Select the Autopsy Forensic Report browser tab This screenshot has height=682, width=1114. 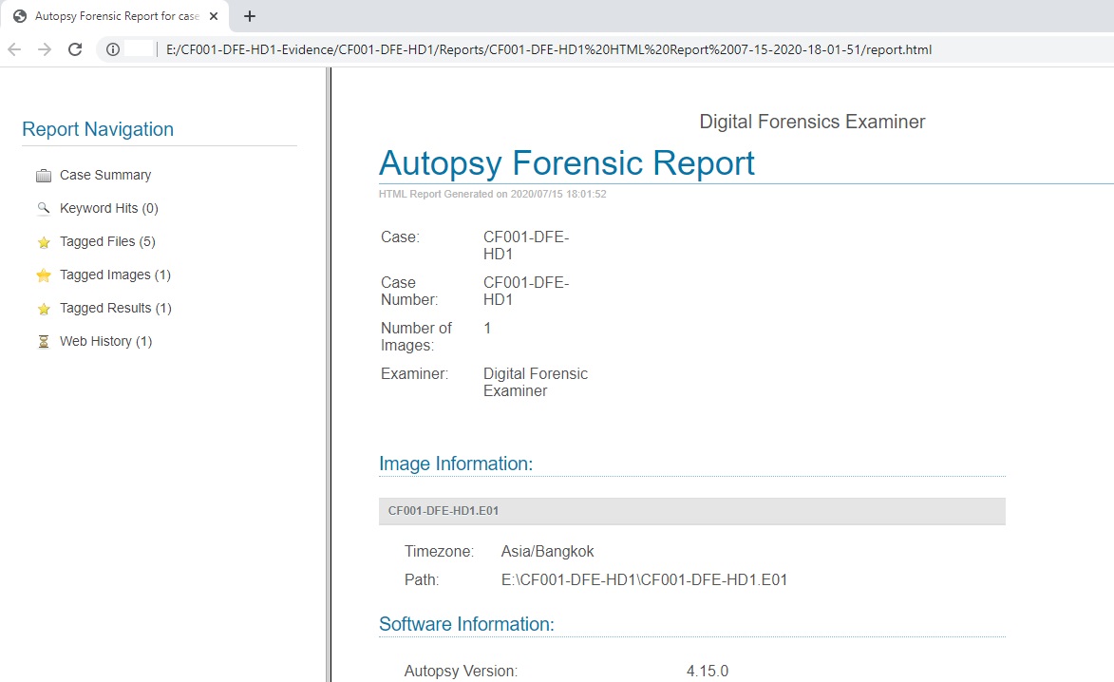114,15
